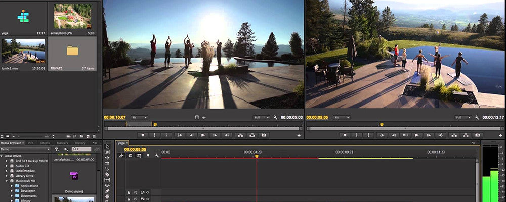Open the Source monitor Fit zoom dropdown
506x202 pixels.
[x=139, y=117]
